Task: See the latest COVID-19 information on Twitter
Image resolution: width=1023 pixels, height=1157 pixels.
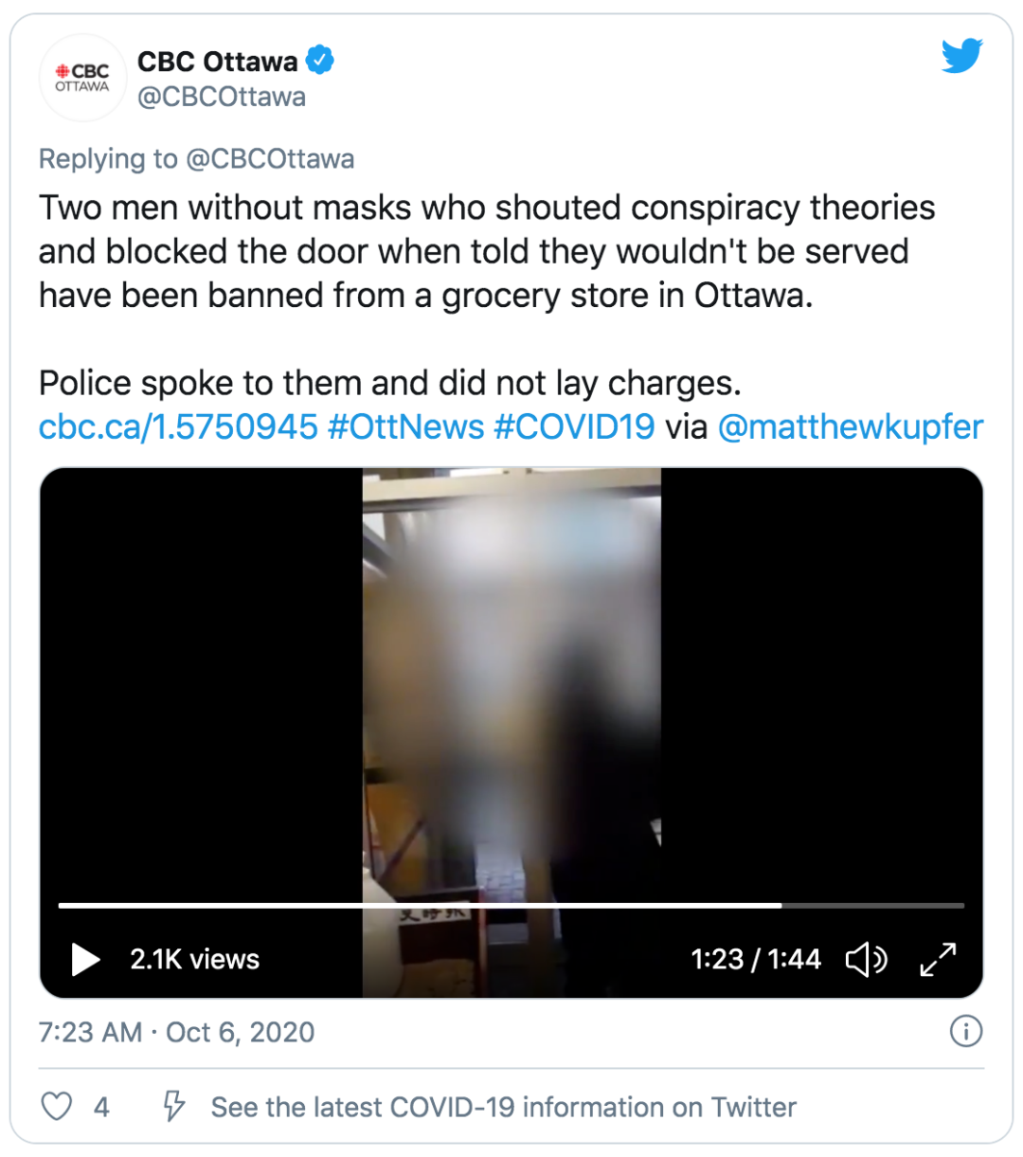Action: coord(503,1107)
